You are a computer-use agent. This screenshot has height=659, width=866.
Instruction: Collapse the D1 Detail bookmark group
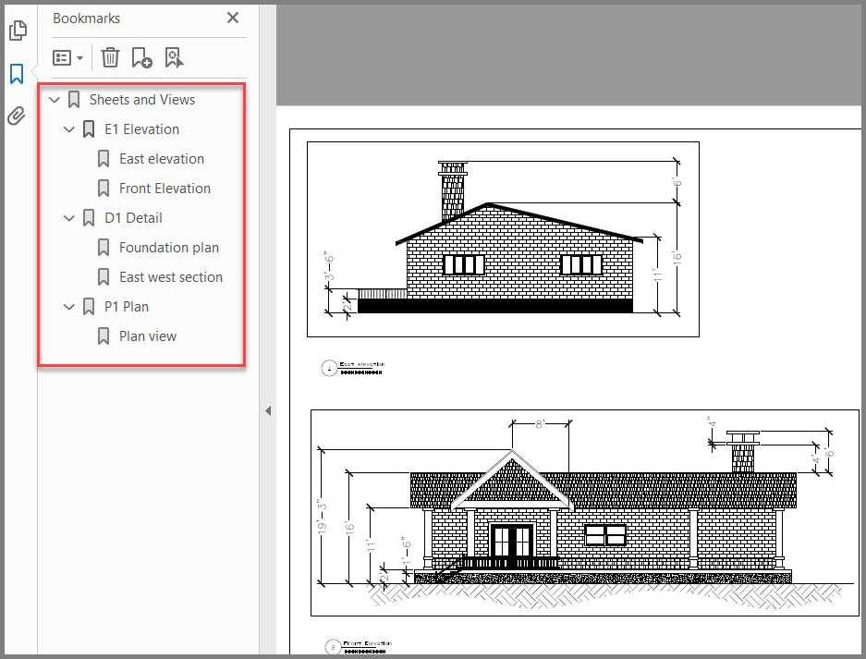pyautogui.click(x=69, y=218)
